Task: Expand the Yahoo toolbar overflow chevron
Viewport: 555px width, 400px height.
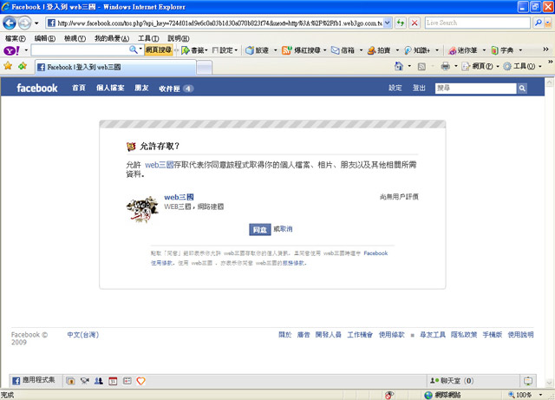Action: tap(545, 49)
